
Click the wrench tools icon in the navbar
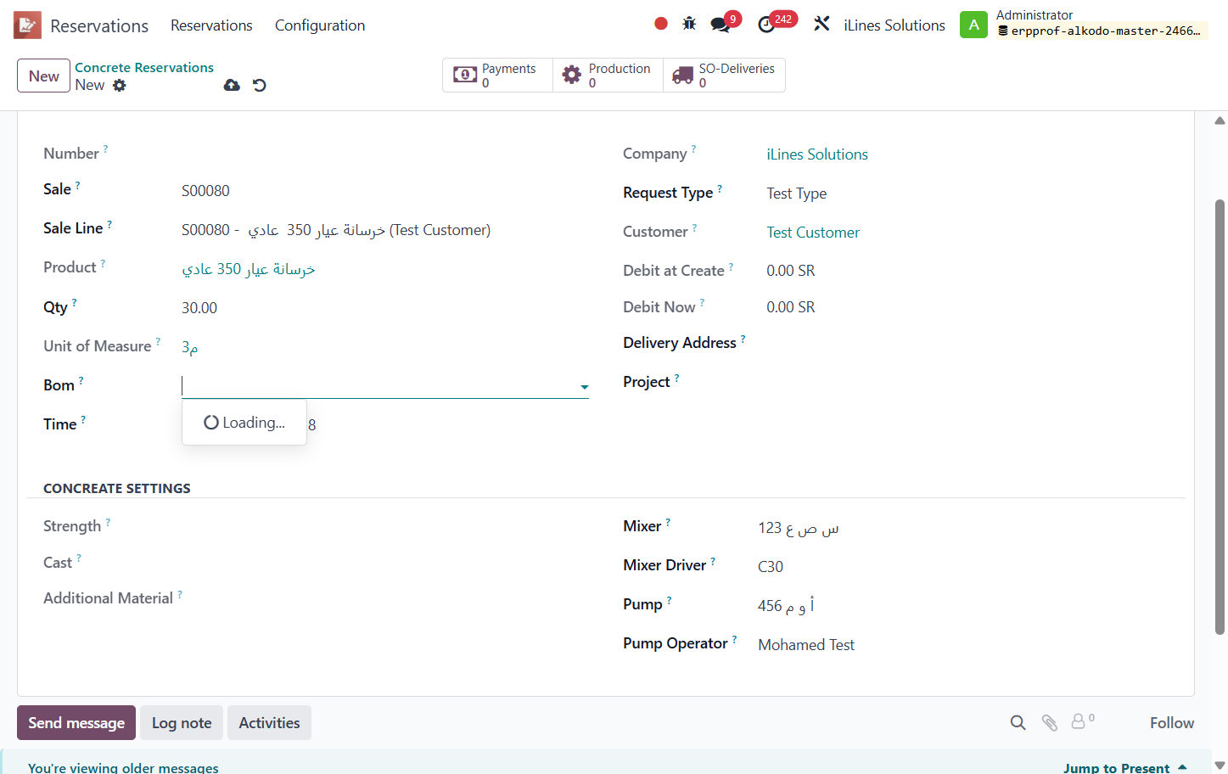821,24
